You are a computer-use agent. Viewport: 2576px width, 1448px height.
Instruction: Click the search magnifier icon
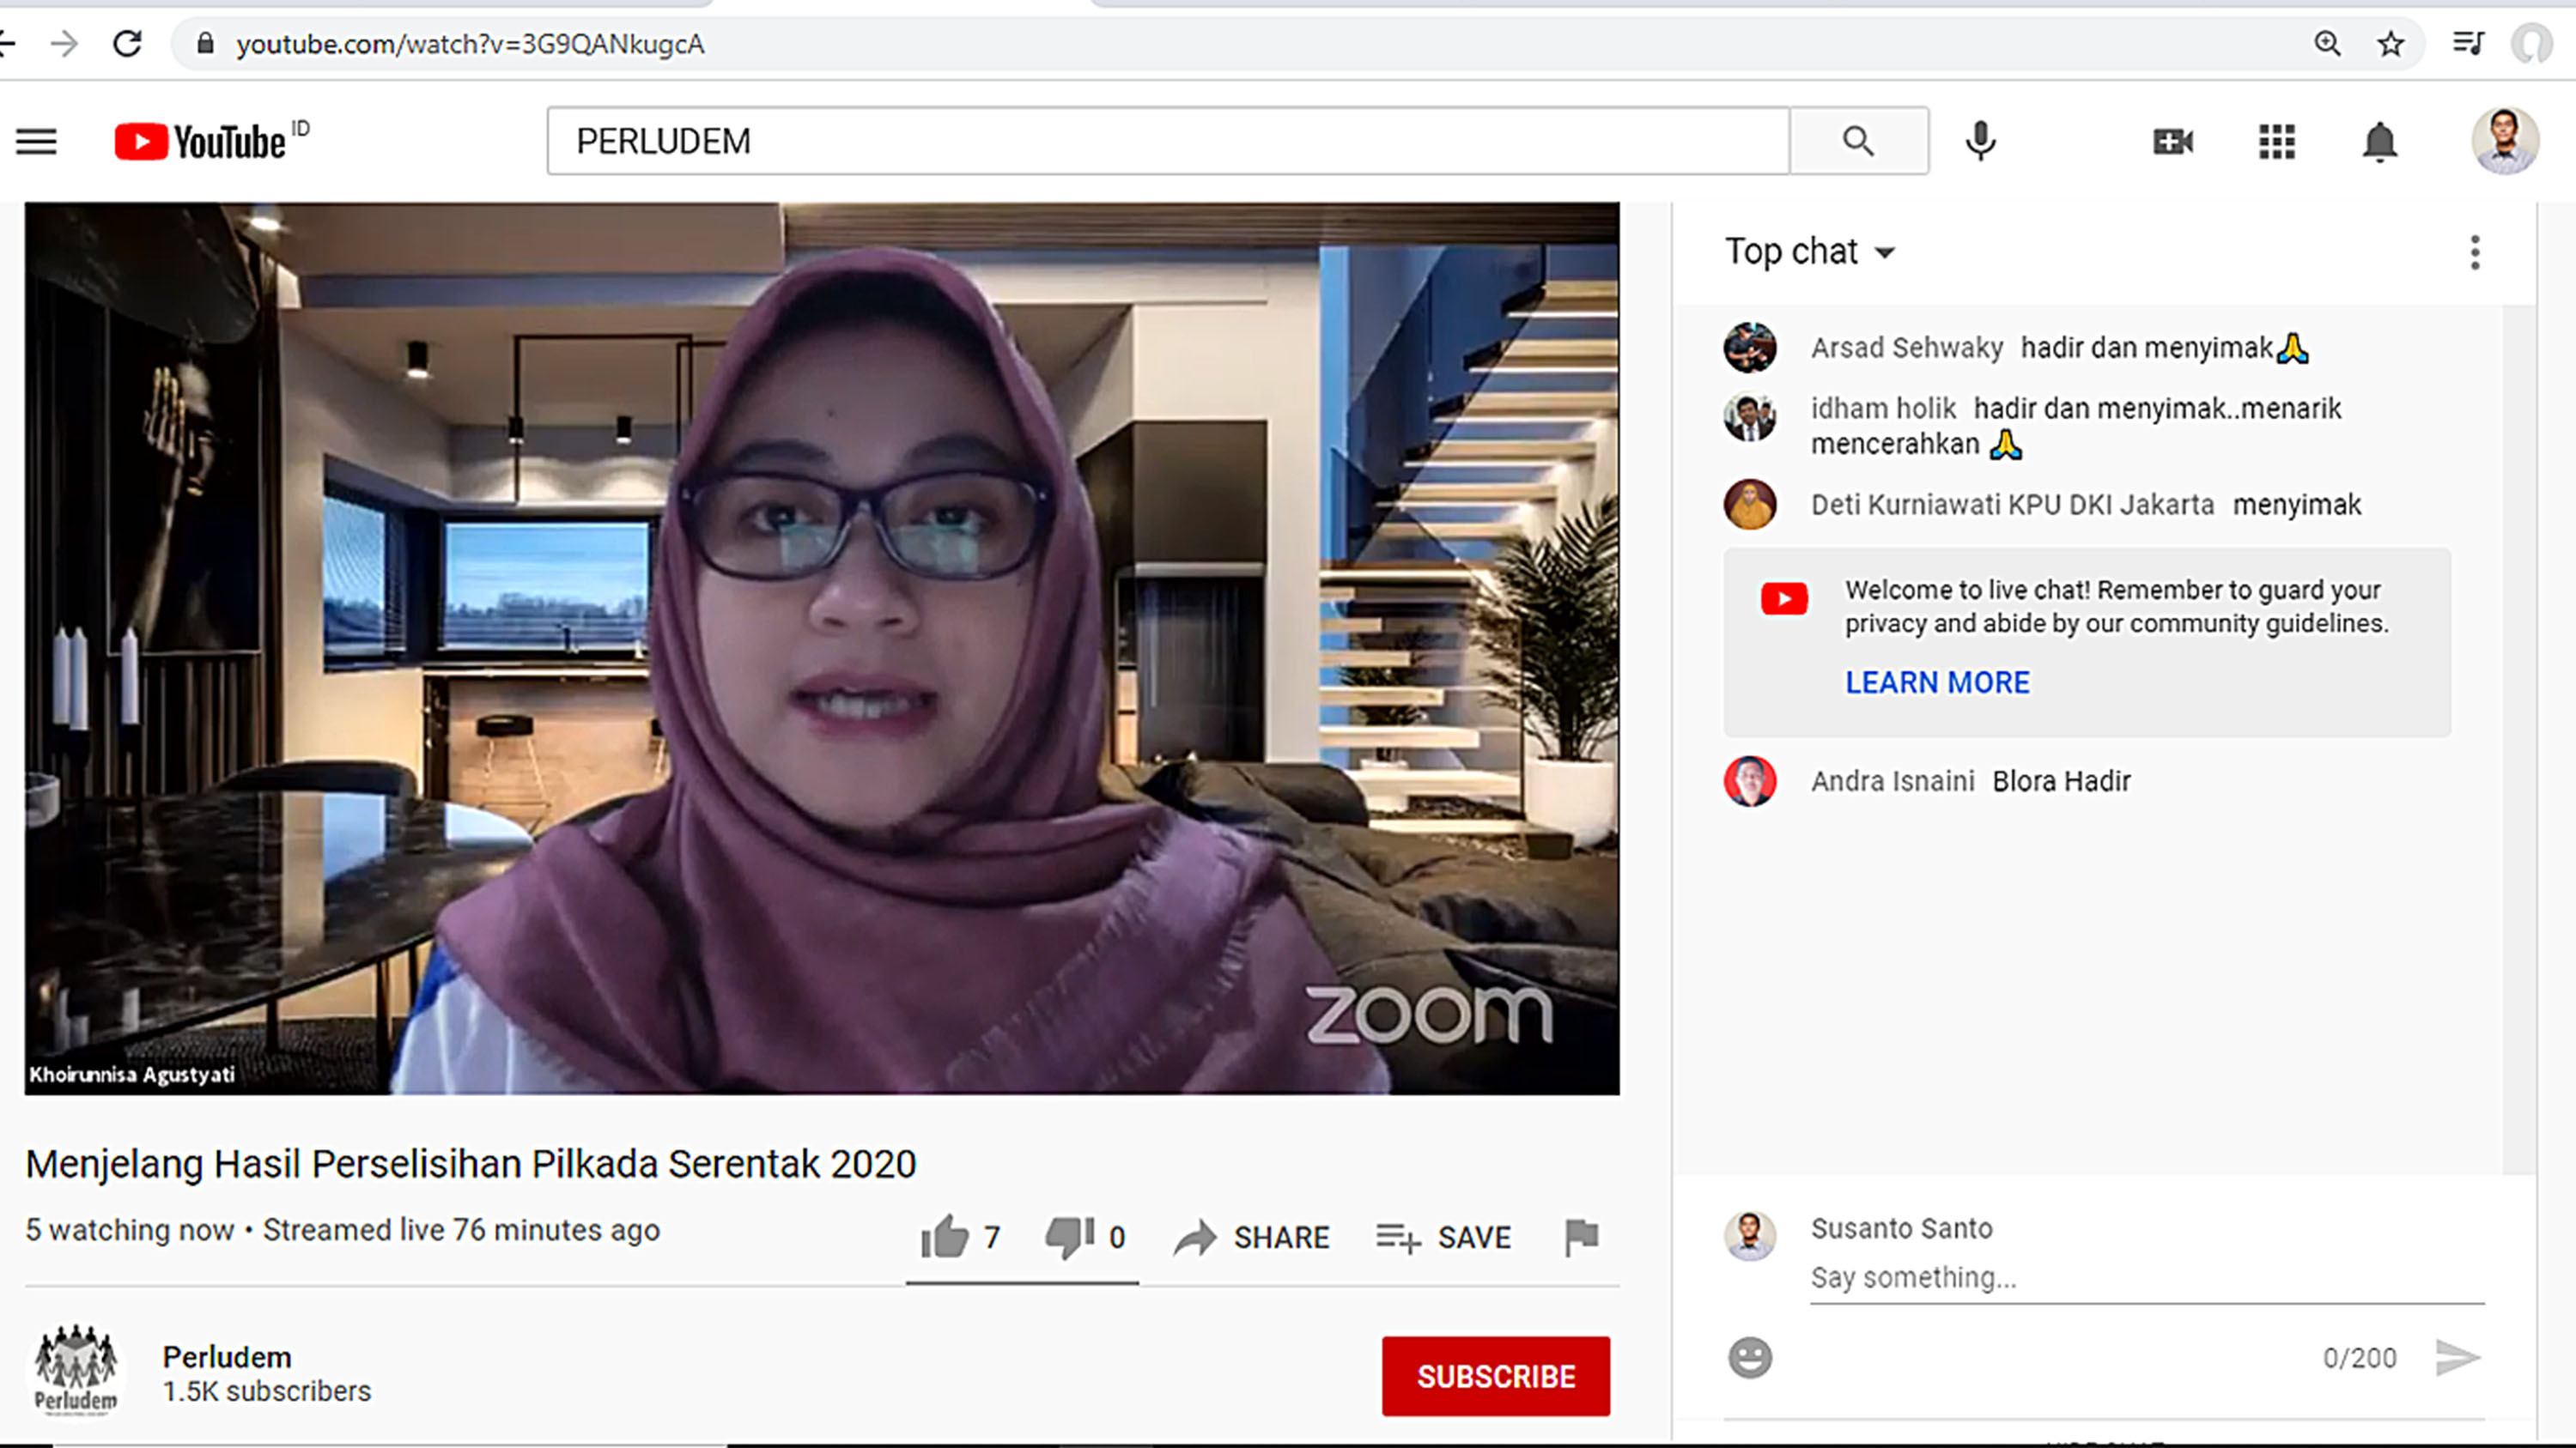click(1858, 140)
